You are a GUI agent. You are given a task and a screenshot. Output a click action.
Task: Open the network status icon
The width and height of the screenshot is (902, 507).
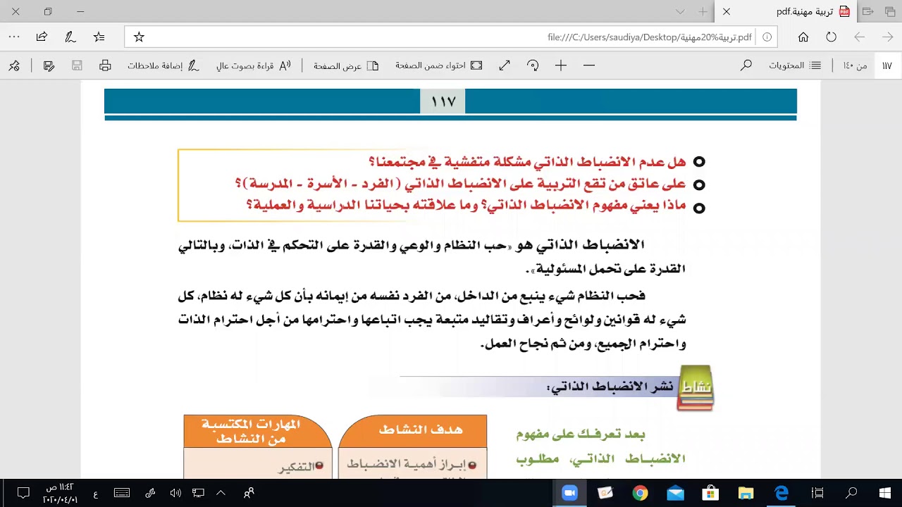(x=198, y=493)
